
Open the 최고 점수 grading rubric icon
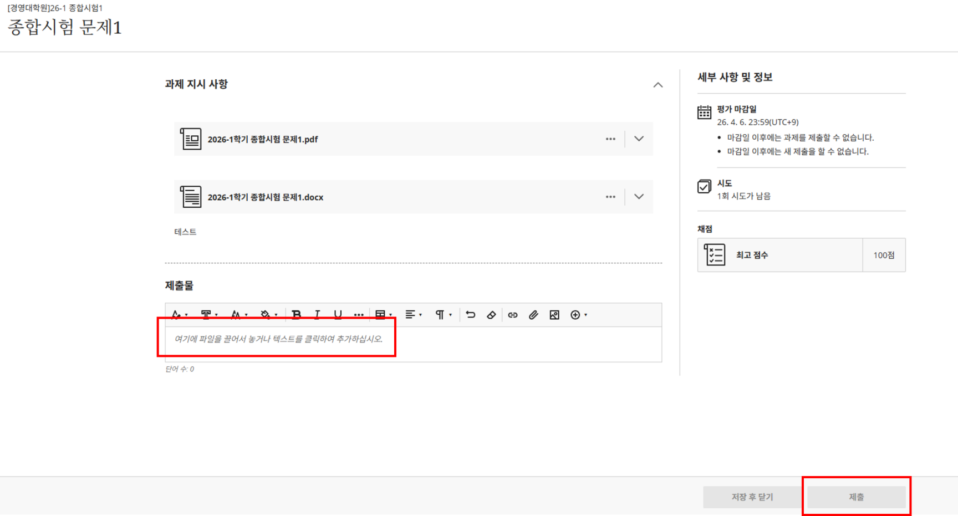(715, 255)
